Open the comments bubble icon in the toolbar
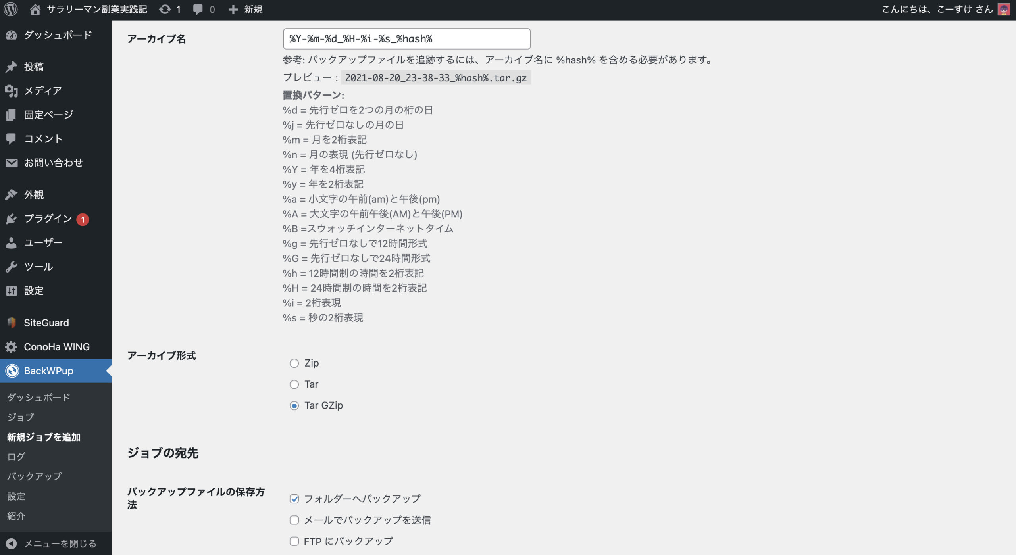The image size is (1016, 555). click(197, 9)
